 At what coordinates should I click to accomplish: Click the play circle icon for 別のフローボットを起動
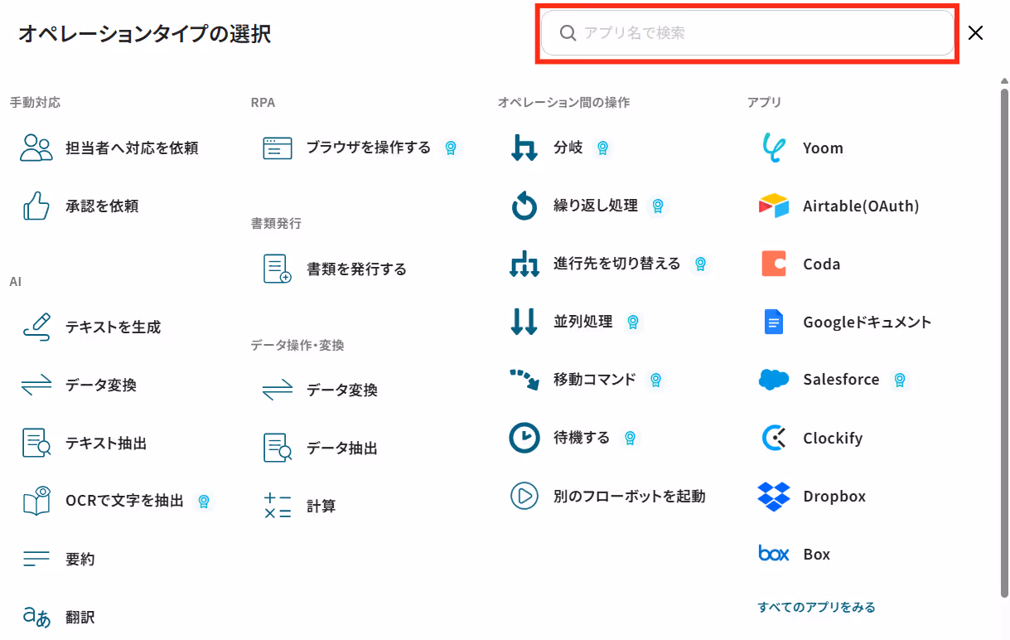tap(524, 496)
